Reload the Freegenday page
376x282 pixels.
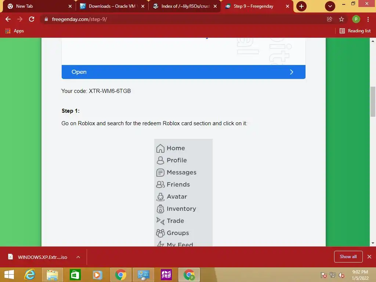pos(32,19)
